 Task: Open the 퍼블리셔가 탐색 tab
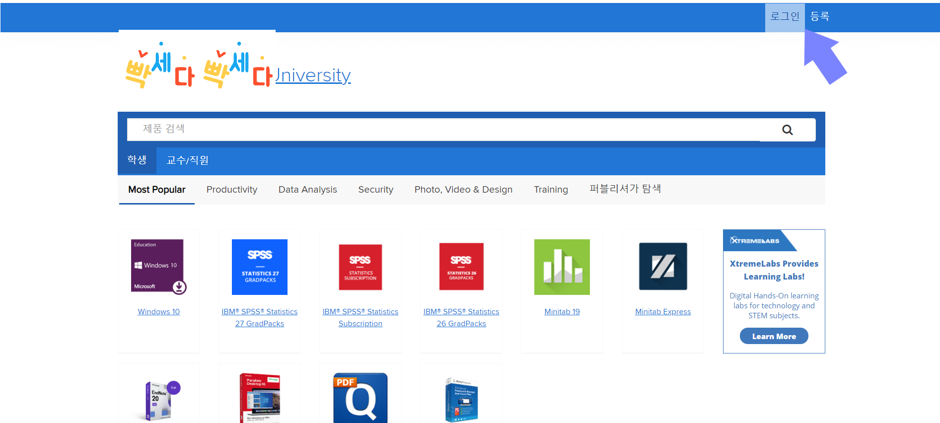[625, 189]
